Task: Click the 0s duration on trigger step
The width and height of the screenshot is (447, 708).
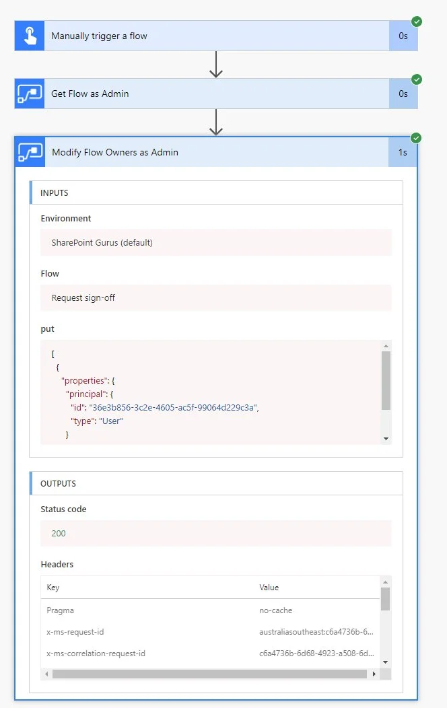Action: click(403, 36)
